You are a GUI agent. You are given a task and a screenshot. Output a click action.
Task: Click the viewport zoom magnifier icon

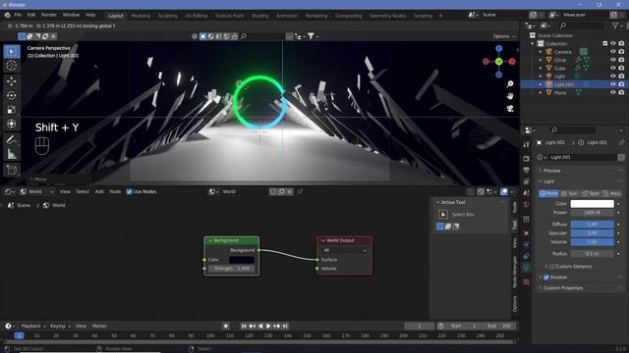pos(510,83)
